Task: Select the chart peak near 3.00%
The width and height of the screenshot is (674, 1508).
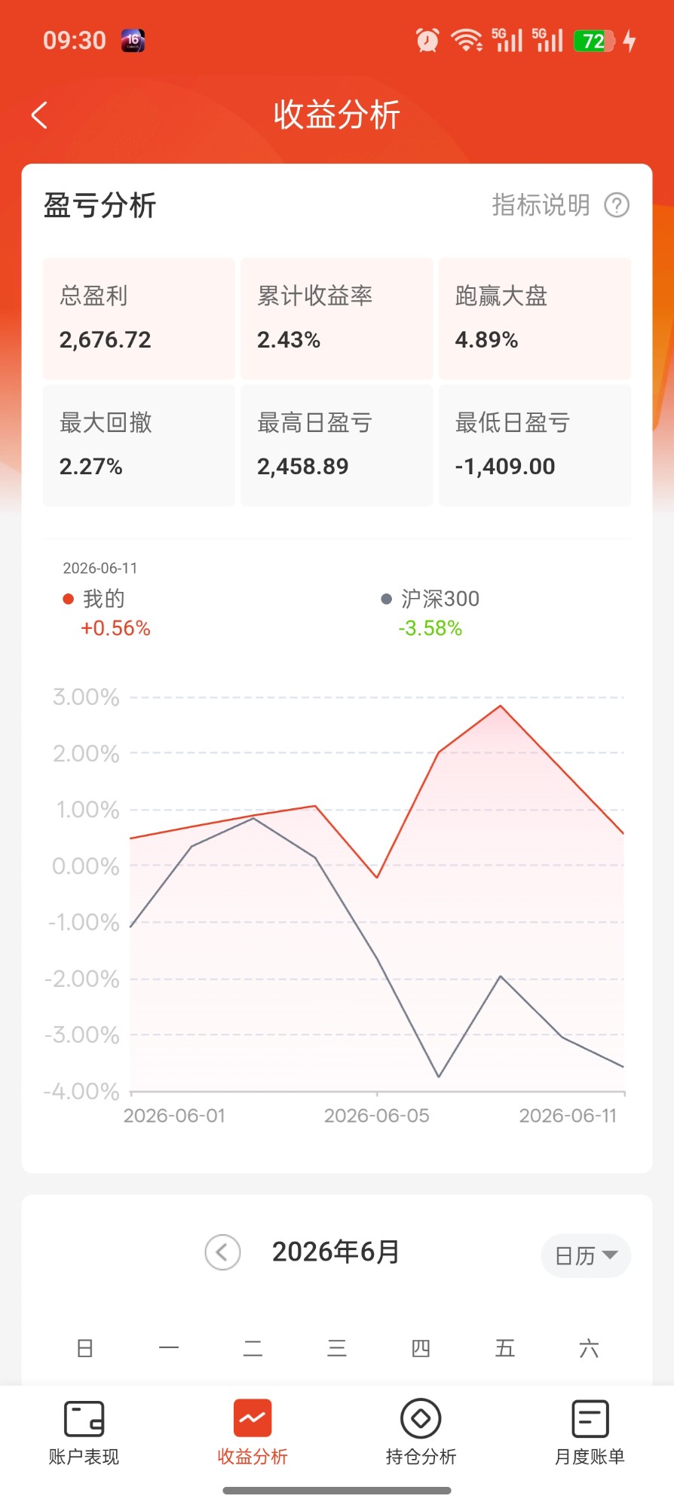Action: (500, 706)
